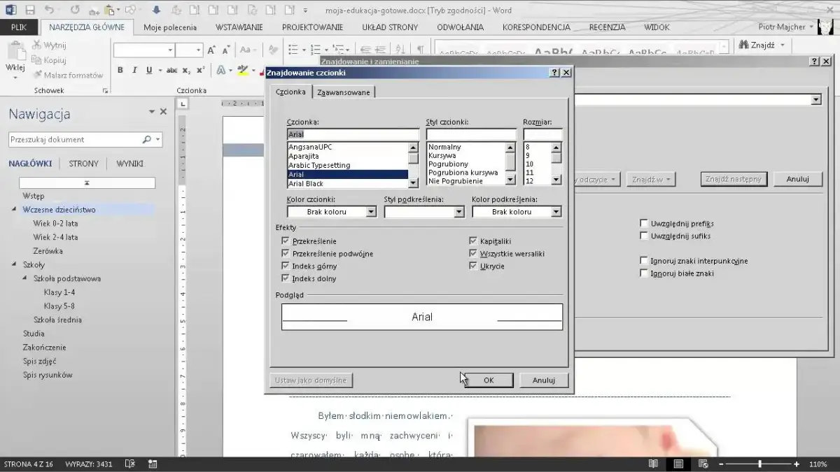Apply Italic formatting from the ribbon
The image size is (840, 472).
134,70
